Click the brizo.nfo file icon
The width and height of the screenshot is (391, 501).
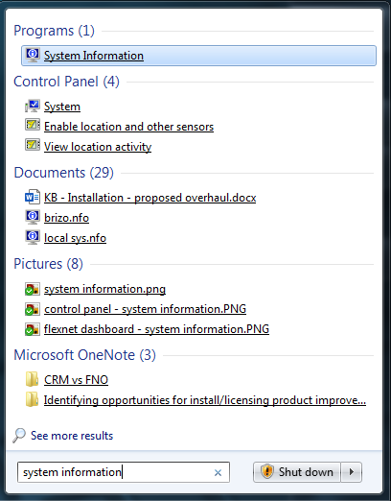[x=33, y=217]
